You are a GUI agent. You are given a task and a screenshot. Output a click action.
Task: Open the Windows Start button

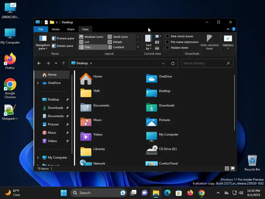(64, 193)
